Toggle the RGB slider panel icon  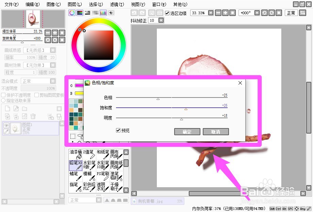[x=80, y=13]
